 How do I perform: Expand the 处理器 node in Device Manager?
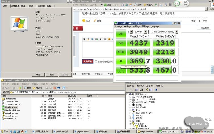click(130, 105)
